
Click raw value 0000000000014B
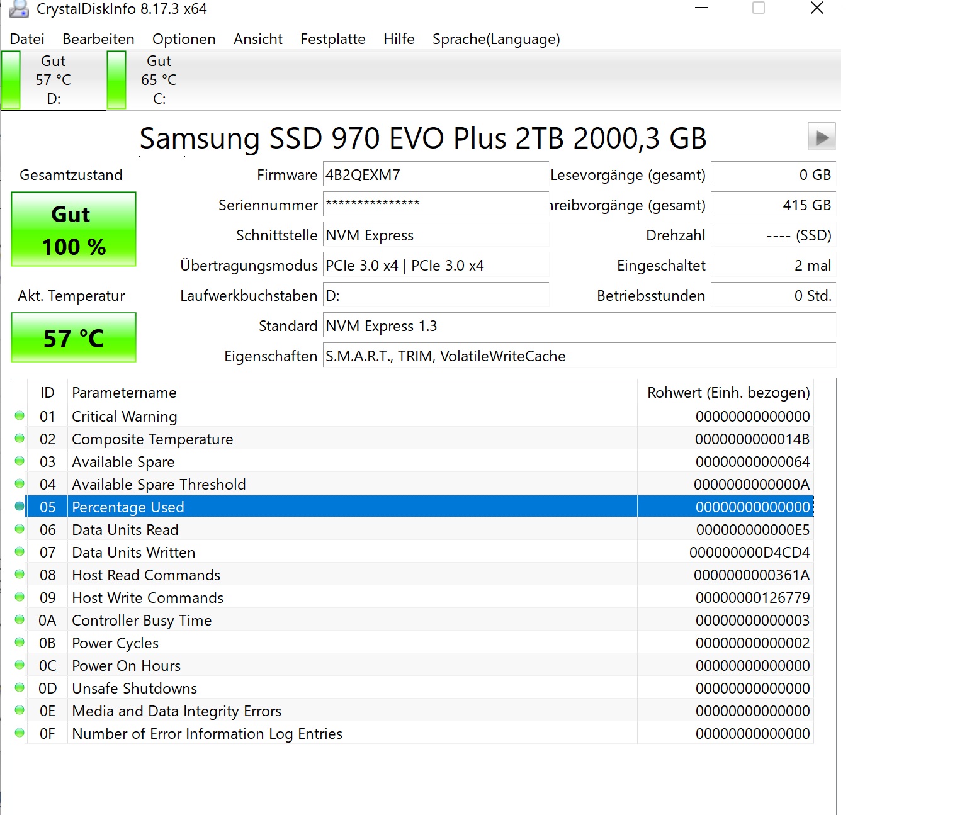752,439
